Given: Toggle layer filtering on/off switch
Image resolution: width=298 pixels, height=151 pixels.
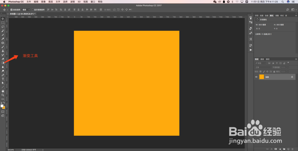Looking at the screenshot, I should (288, 63).
